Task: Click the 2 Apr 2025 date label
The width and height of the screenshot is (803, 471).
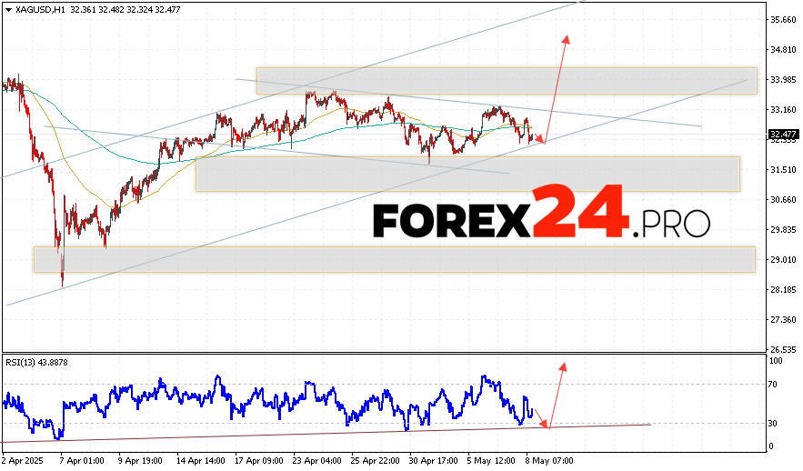Action: (23, 461)
